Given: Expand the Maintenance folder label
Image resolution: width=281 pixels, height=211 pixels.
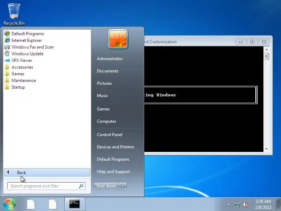Looking at the screenshot, I should (x=24, y=81).
